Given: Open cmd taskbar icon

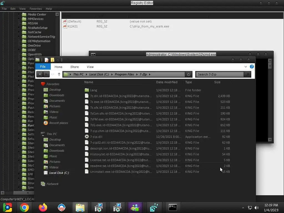Looking at the screenshot, I should pyautogui.click(x=173, y=207).
